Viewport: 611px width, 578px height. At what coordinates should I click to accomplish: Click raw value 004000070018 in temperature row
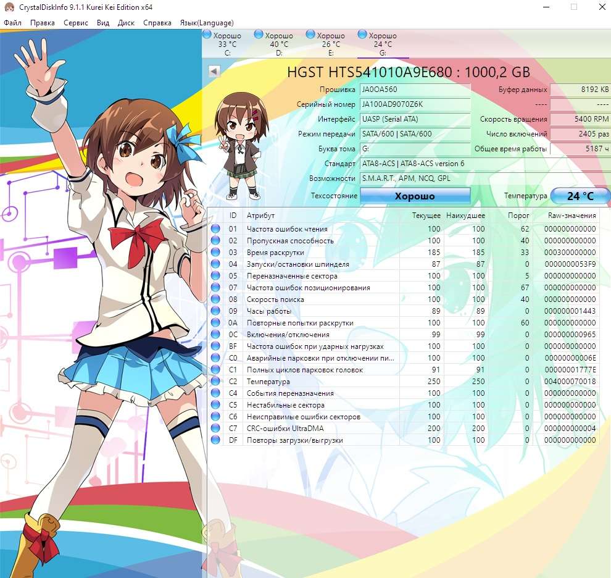coord(570,381)
